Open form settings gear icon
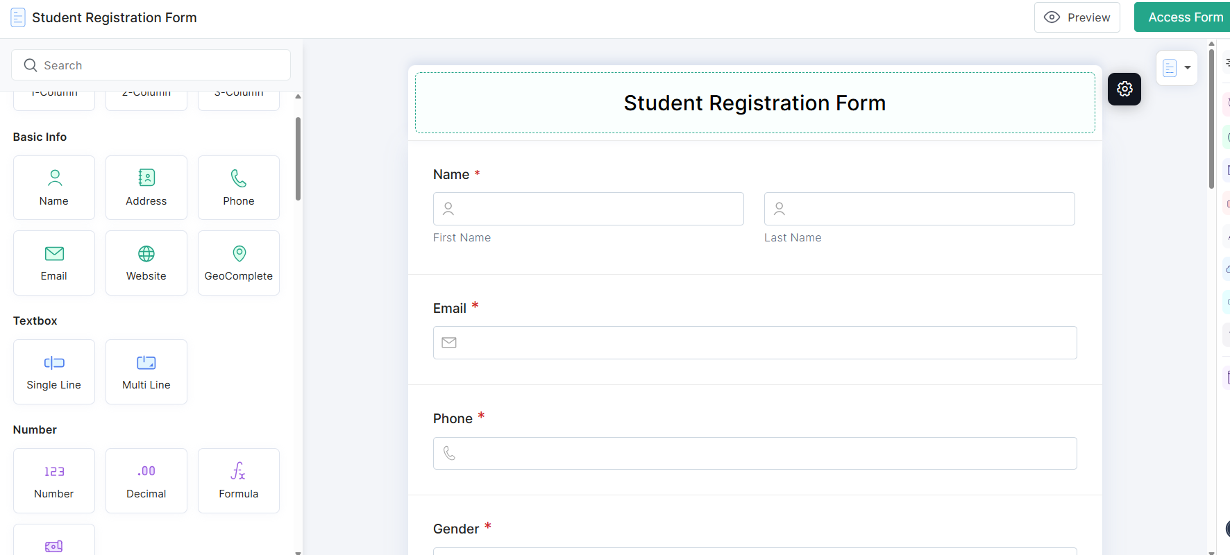 click(x=1124, y=89)
